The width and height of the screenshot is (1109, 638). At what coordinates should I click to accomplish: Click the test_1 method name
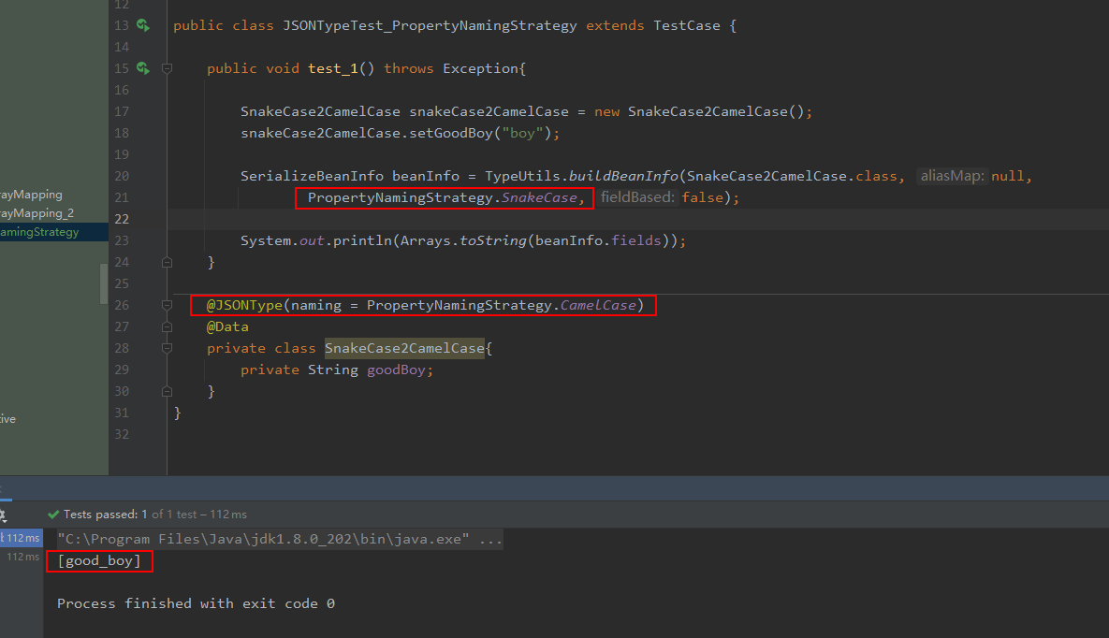332,68
